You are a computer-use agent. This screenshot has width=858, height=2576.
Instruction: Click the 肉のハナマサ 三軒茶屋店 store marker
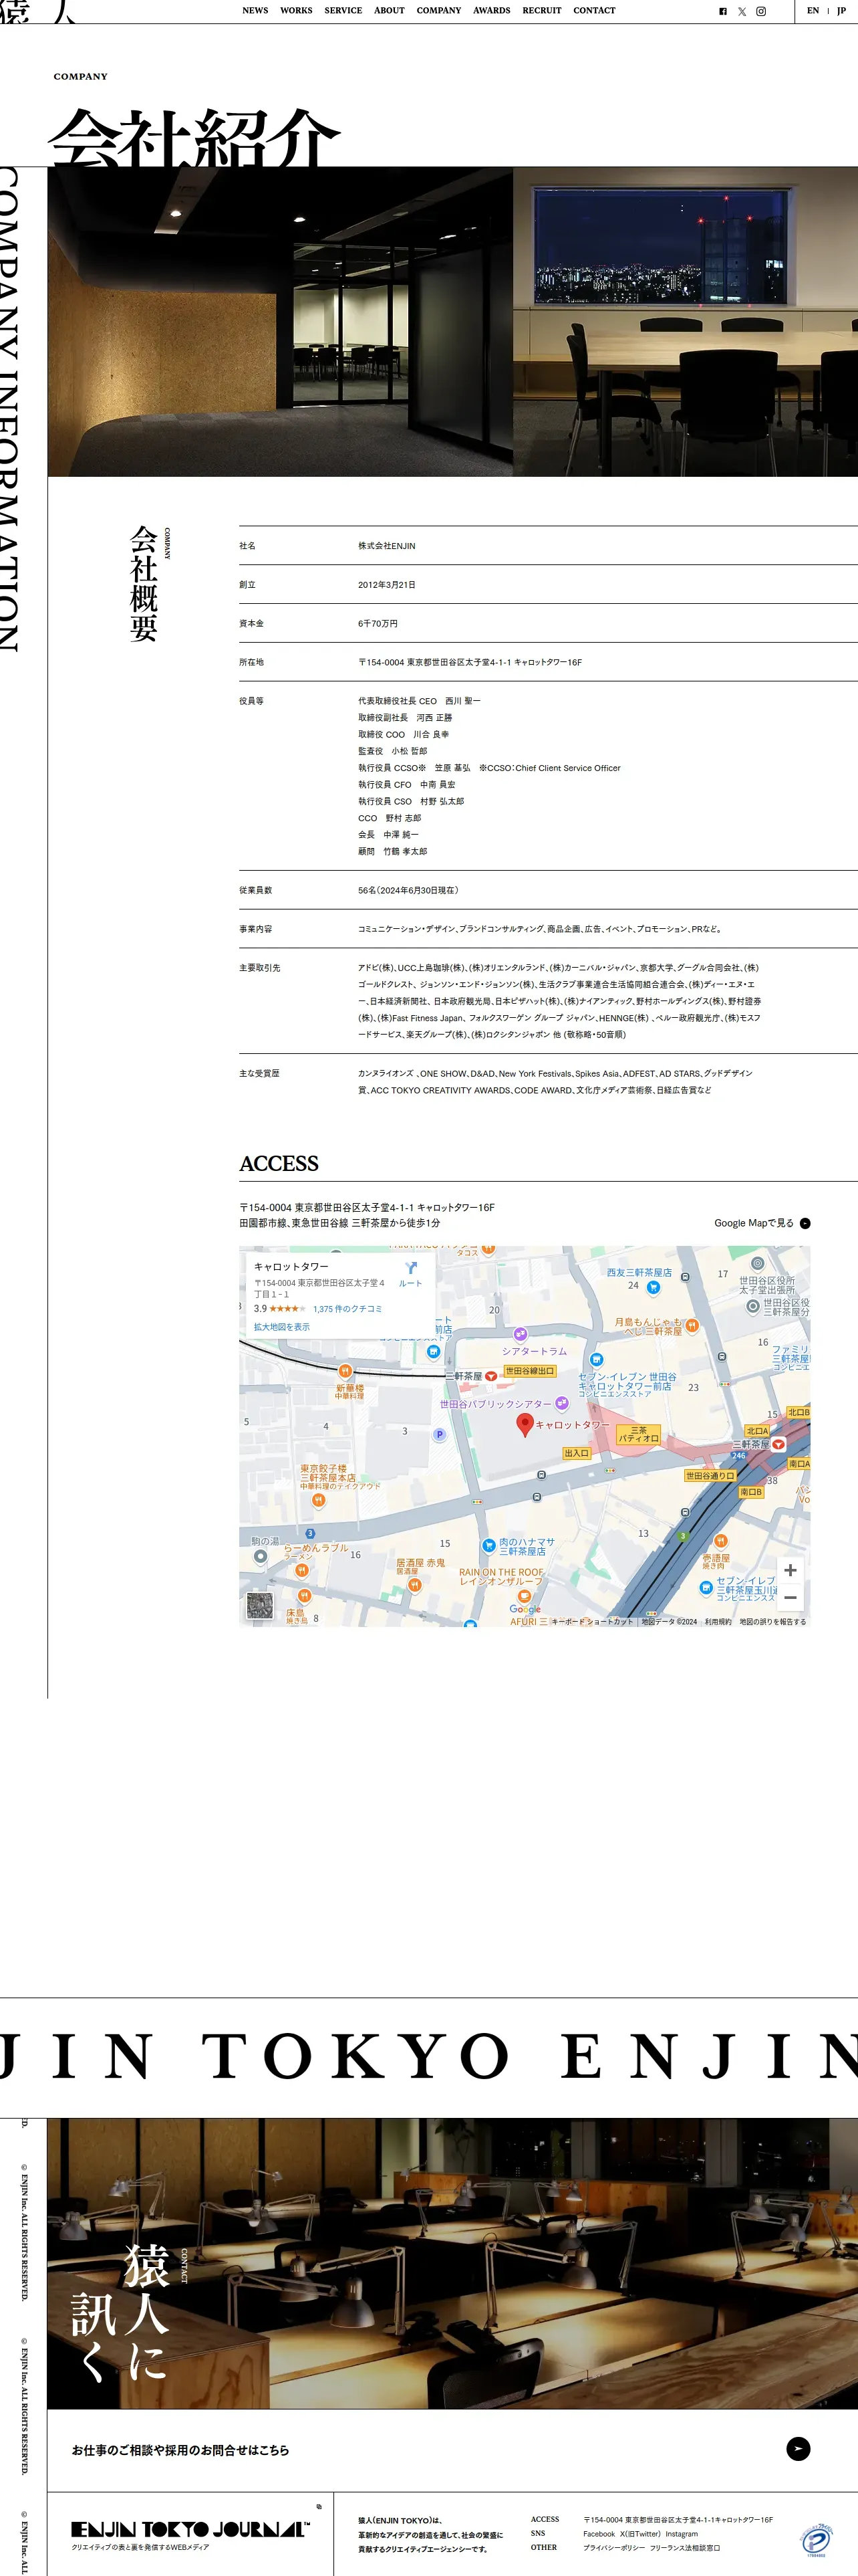tap(487, 1546)
